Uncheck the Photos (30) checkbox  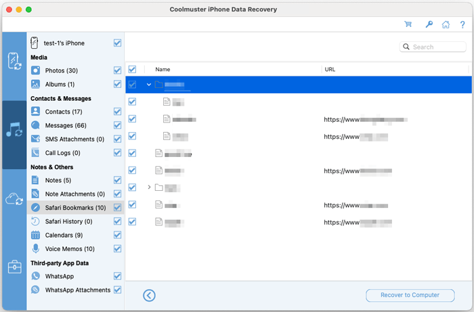[117, 70]
